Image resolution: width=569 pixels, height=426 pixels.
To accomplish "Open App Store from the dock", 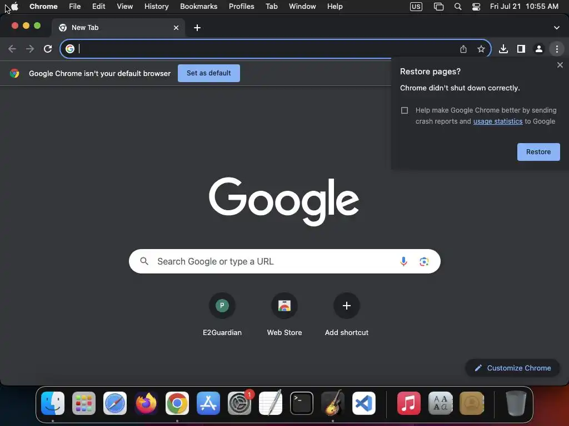I will coord(208,403).
